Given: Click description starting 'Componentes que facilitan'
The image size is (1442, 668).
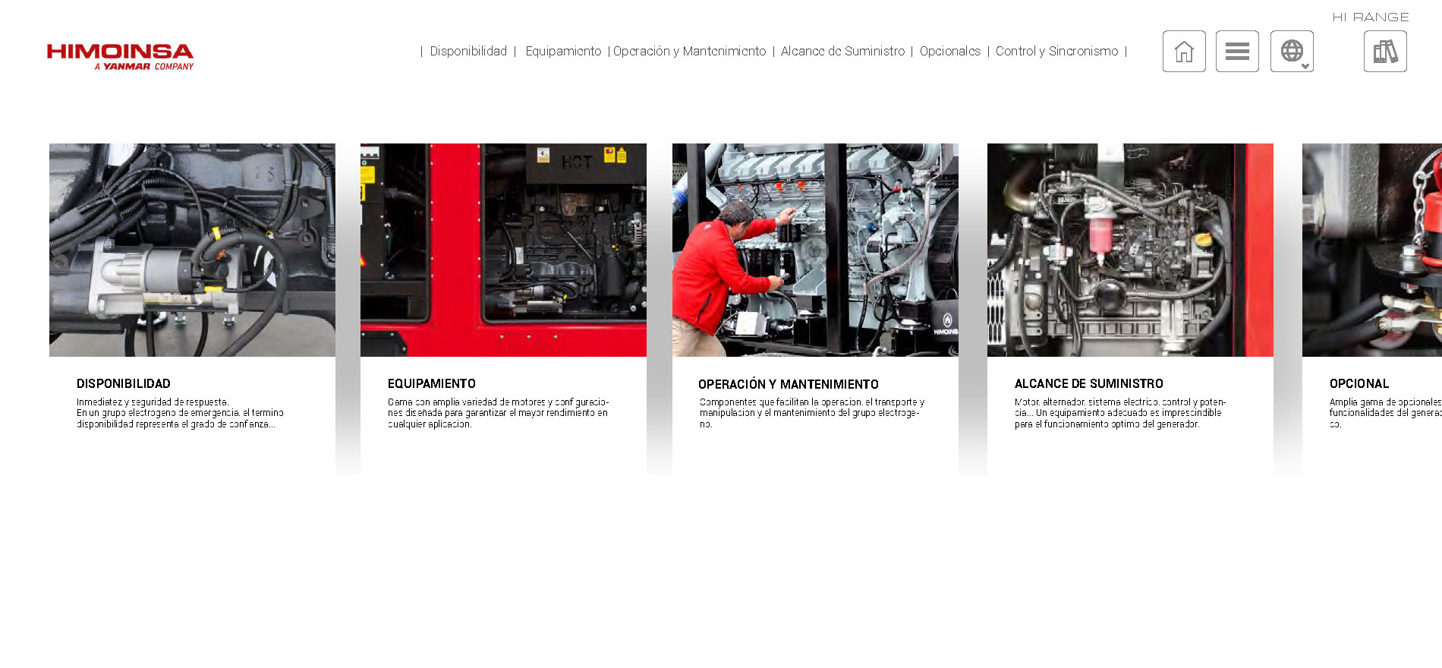Looking at the screenshot, I should 812,413.
